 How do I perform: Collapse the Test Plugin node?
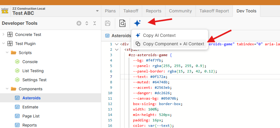tap(3, 43)
